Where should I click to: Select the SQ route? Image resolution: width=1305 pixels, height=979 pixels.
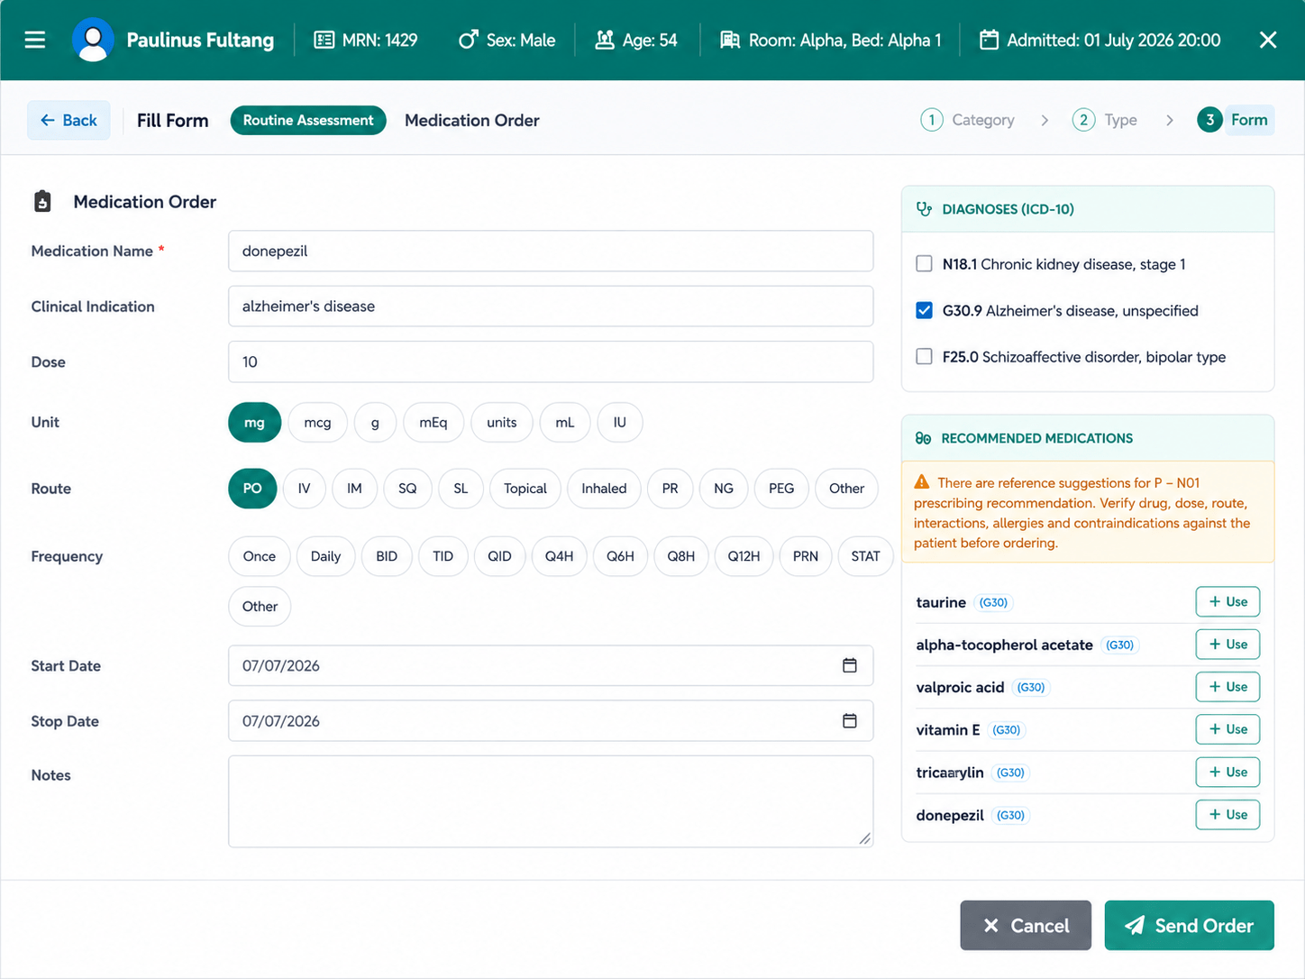[x=407, y=489]
